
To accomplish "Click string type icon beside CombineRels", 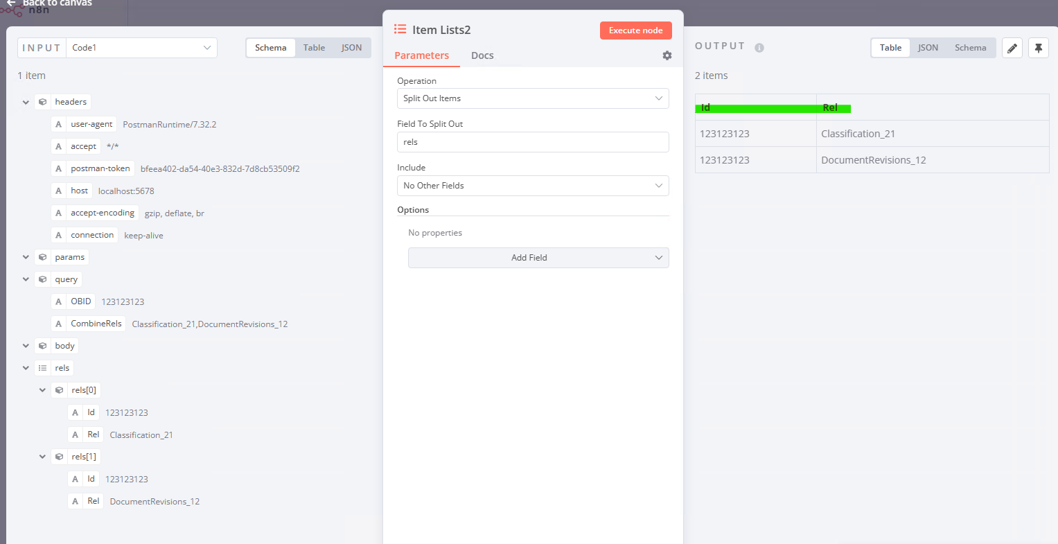I will pyautogui.click(x=59, y=324).
